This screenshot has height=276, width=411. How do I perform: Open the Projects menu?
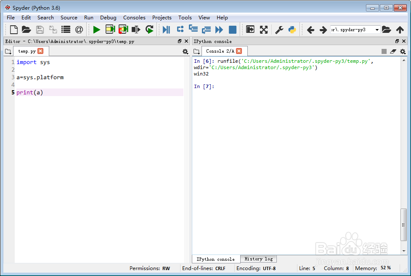162,18
